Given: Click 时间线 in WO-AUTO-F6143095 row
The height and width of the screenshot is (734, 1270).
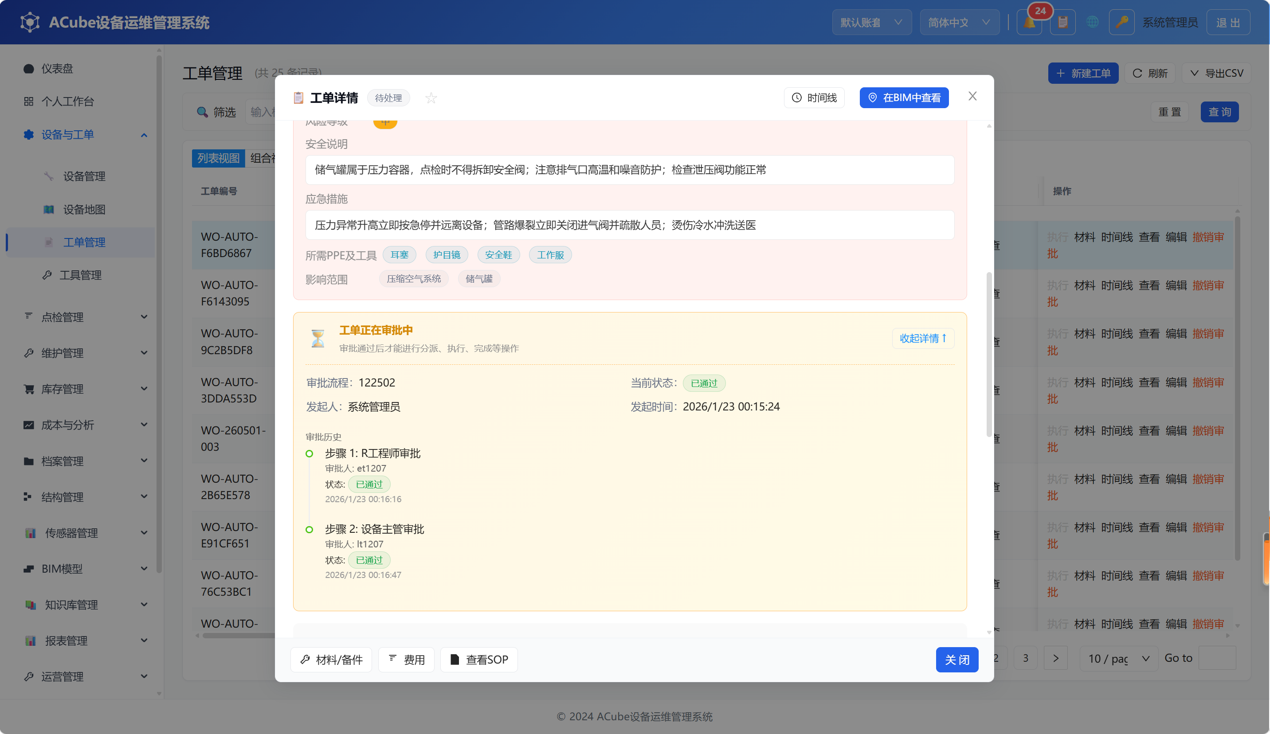Looking at the screenshot, I should pos(1117,285).
